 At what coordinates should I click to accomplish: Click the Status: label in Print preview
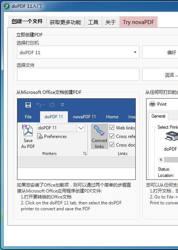point(164,169)
